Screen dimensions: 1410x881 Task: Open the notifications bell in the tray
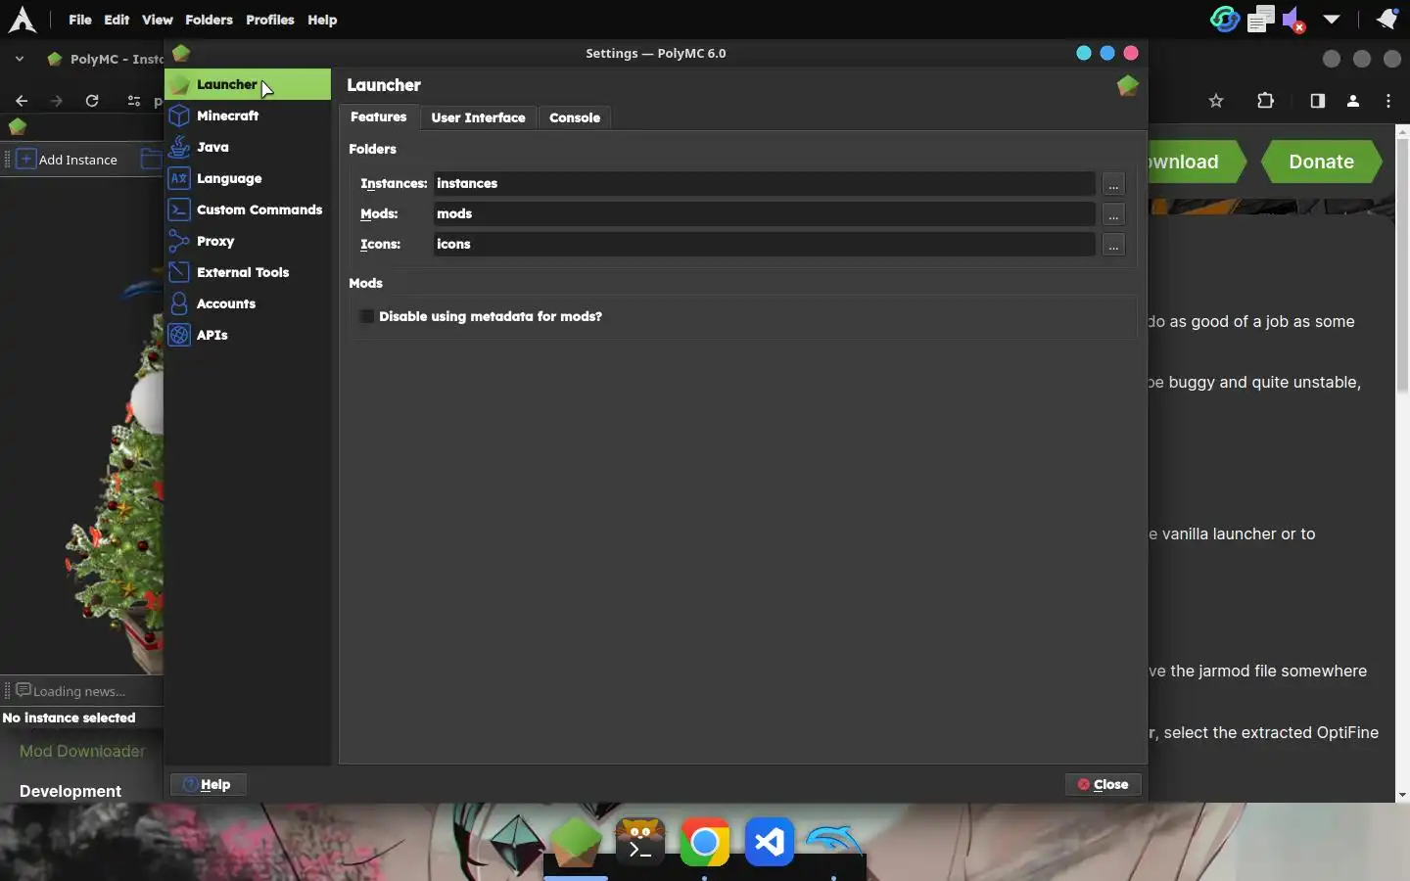1386,20
